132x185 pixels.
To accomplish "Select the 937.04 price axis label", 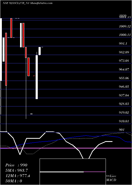I will 125,95.
